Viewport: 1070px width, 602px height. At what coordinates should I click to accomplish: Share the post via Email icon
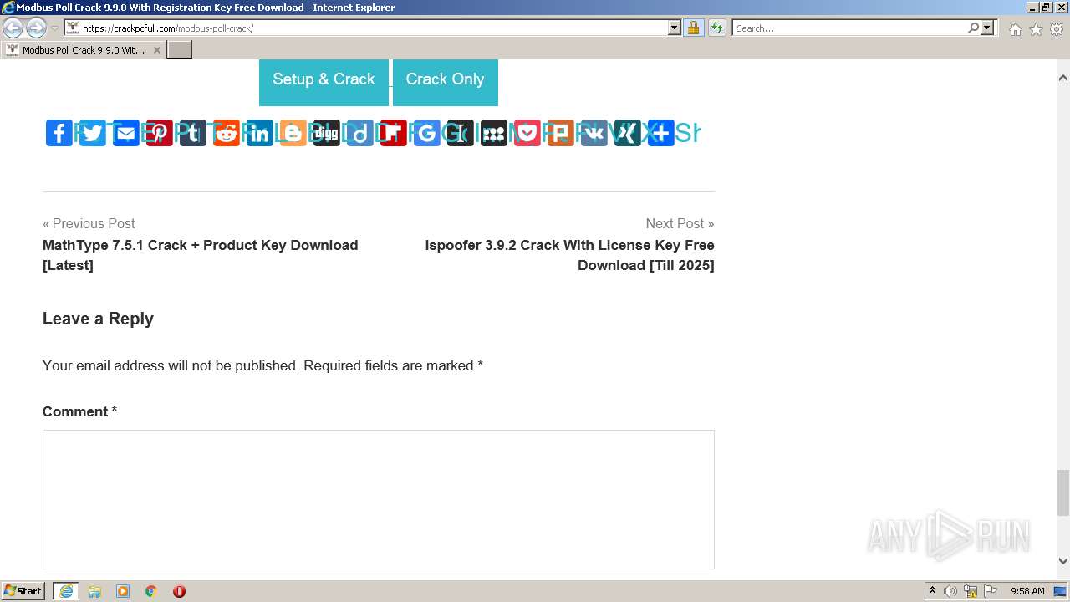point(126,133)
